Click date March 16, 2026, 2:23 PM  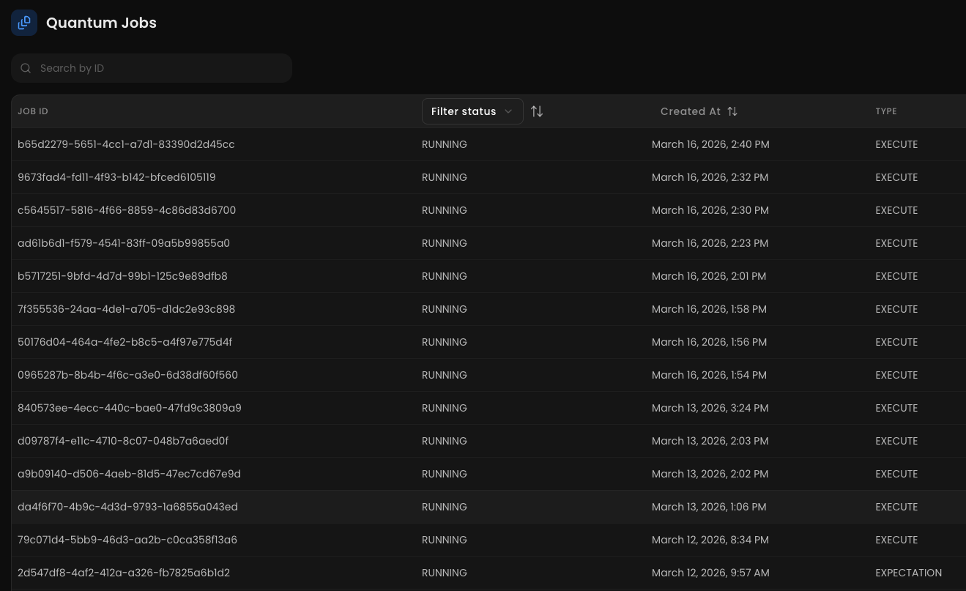[710, 243]
